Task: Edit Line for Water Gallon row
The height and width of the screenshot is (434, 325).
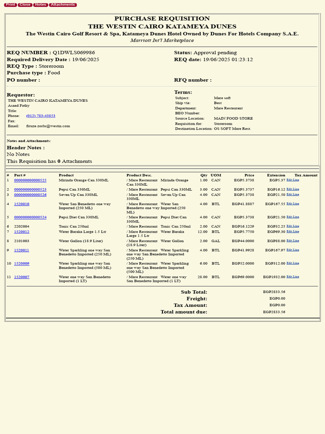Action: point(293,241)
